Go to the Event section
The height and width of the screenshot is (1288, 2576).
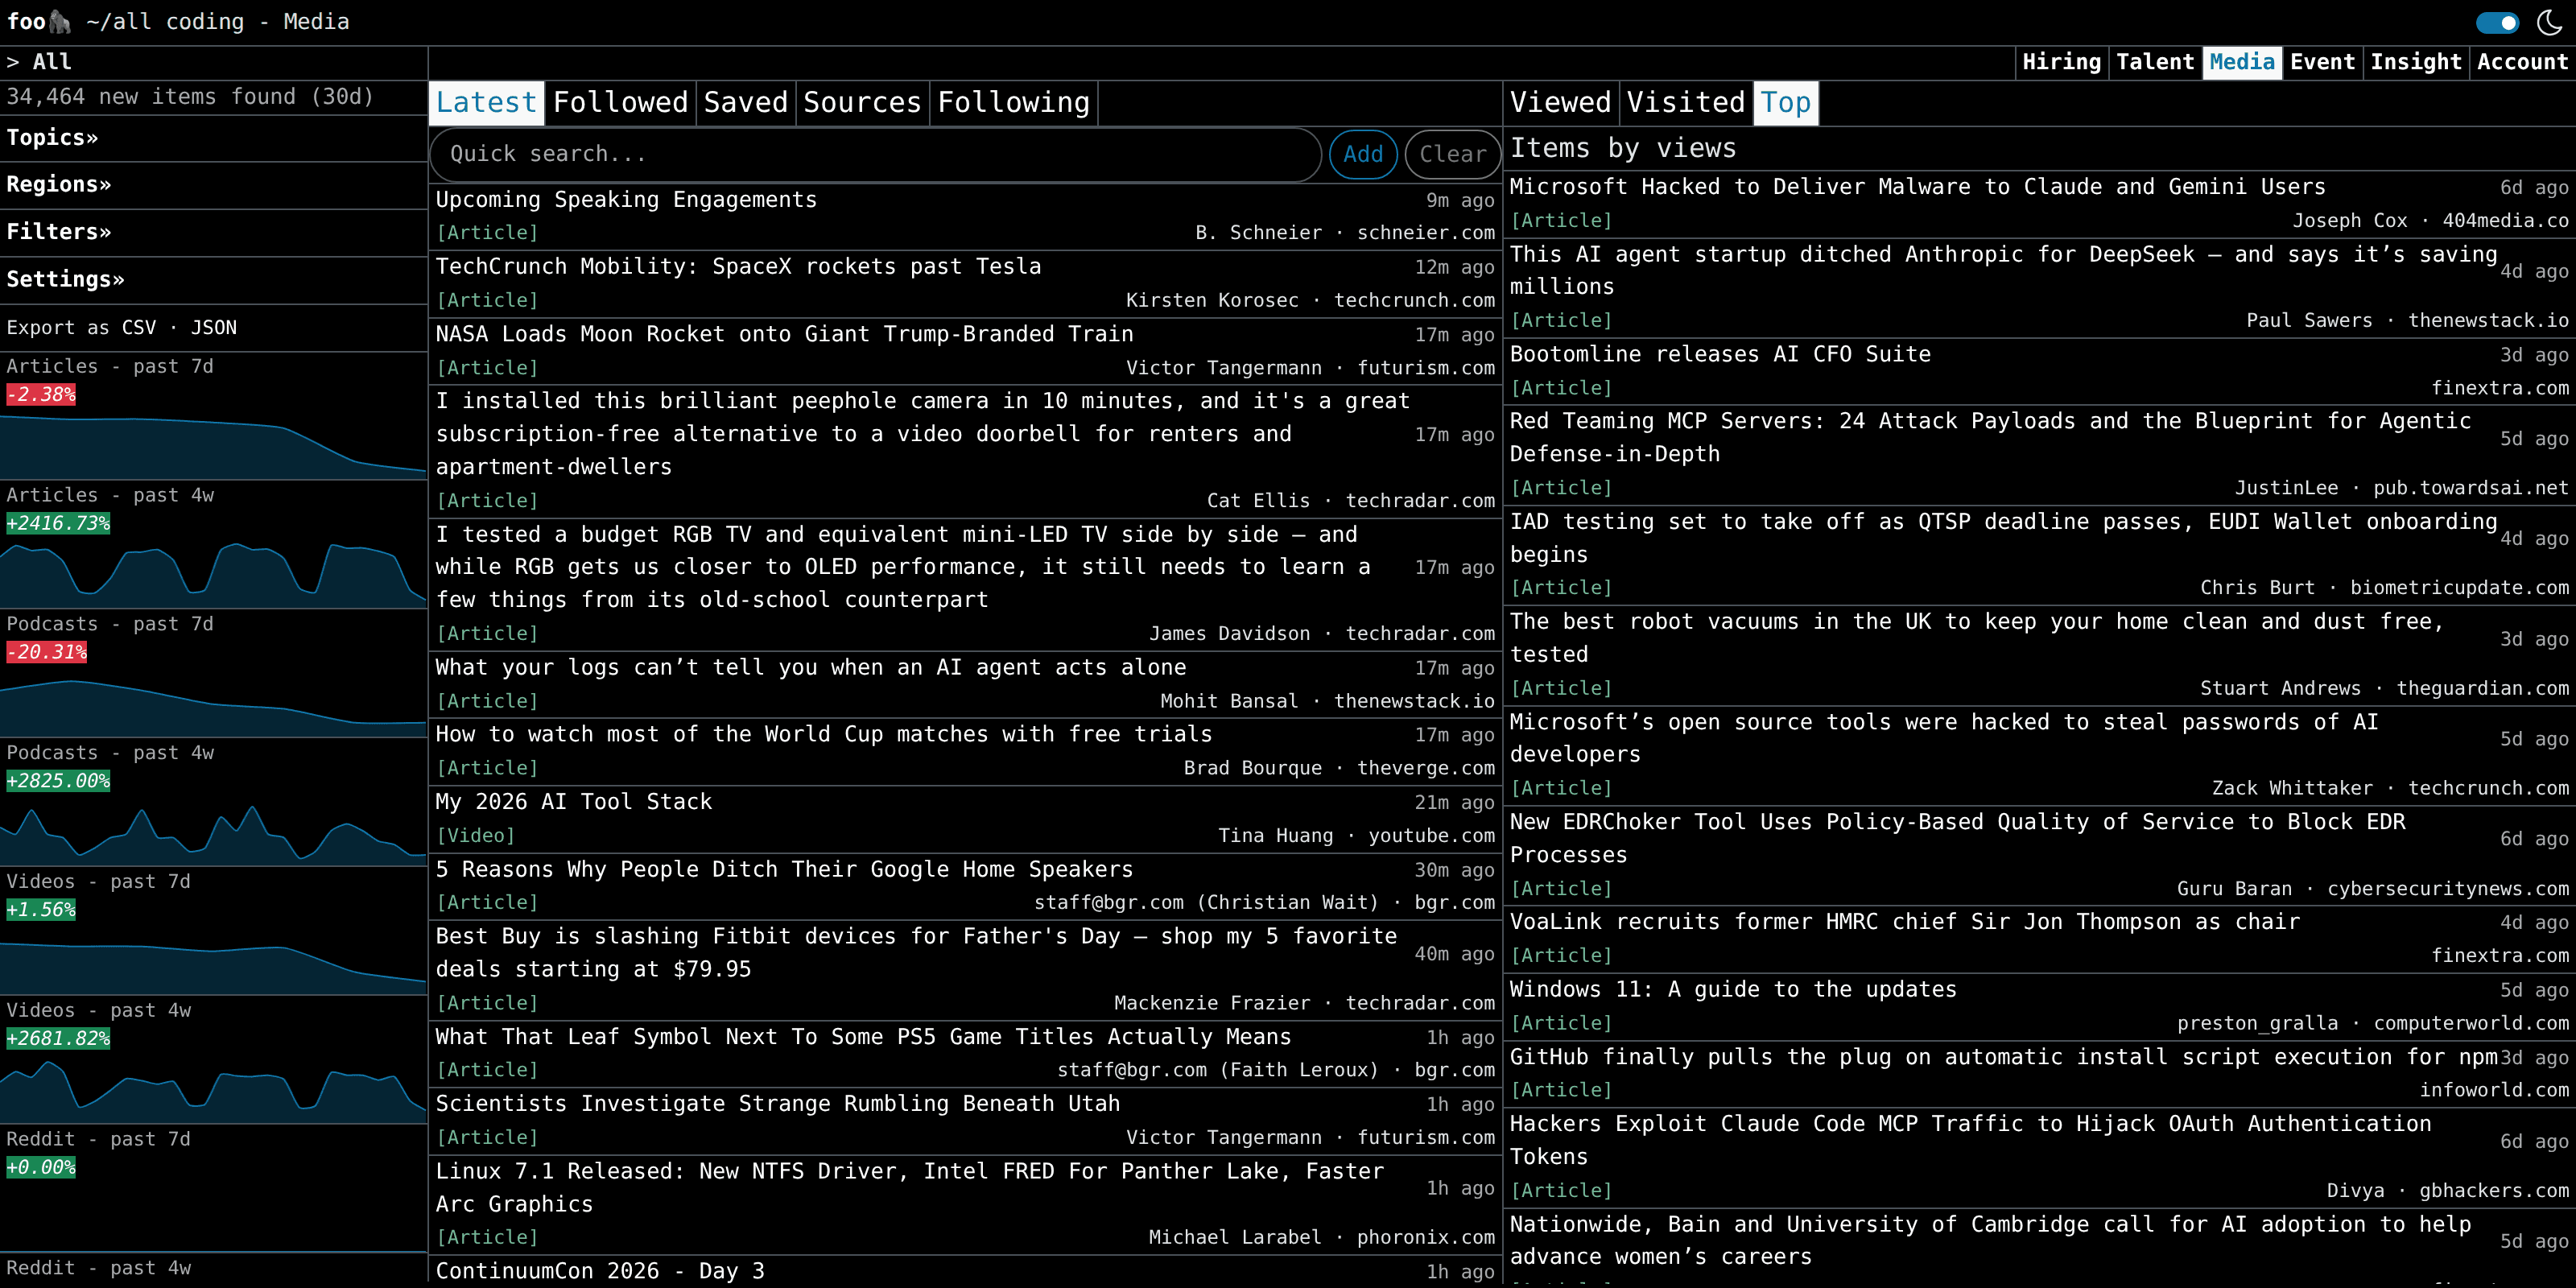(2322, 62)
